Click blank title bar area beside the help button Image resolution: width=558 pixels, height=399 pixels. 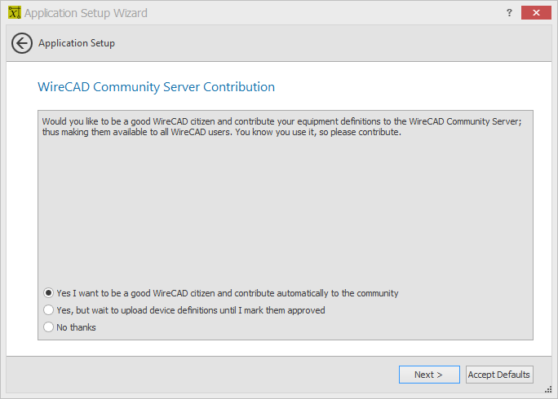[321, 13]
